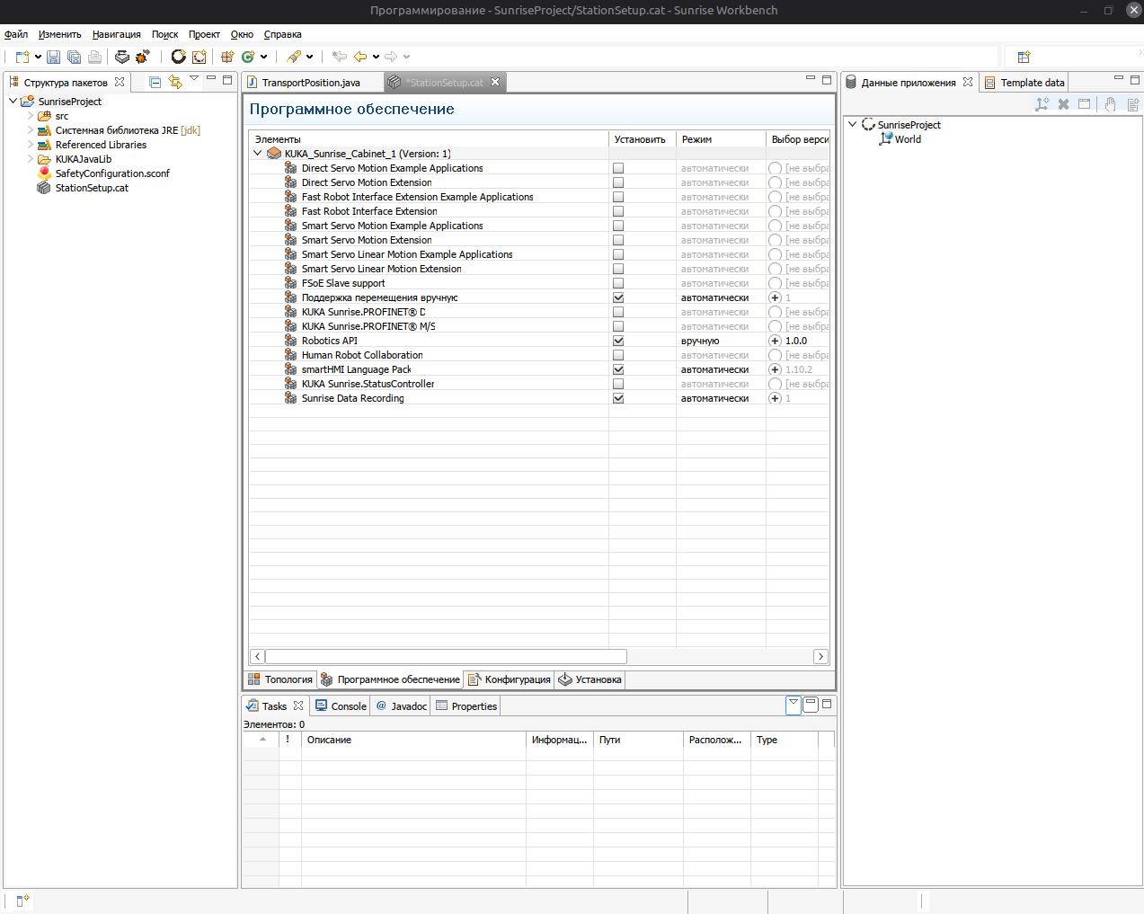Open the Console tab
This screenshot has width=1144, height=914.
click(341, 706)
